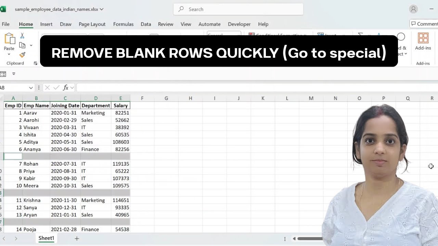The width and height of the screenshot is (438, 246).
Task: Open the View tab
Action: coord(186,24)
